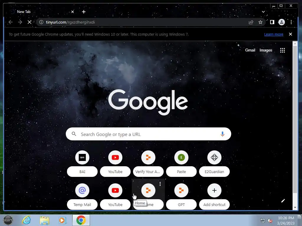Screen dimensions: 302x226
Task: Share this page icon
Action: pyautogui.click(x=251, y=22)
